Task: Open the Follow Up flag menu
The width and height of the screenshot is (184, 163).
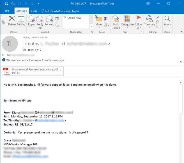Action: tap(138, 22)
